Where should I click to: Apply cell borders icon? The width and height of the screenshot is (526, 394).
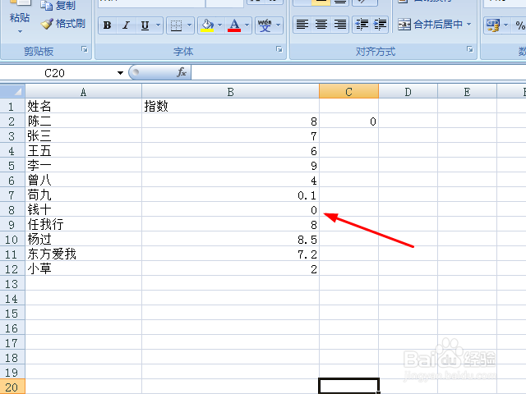point(176,25)
